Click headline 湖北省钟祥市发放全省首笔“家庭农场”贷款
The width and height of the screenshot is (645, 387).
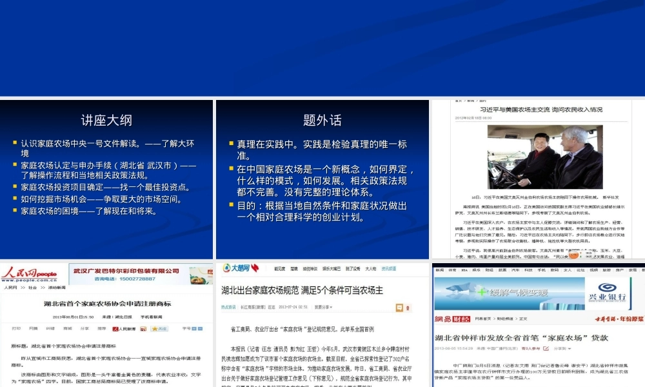pos(521,337)
